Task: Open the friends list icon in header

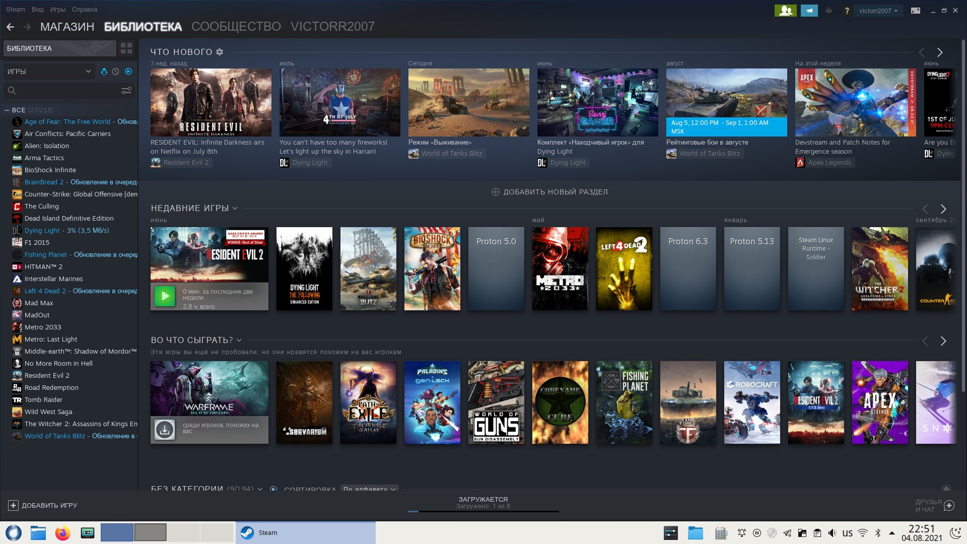Action: click(x=785, y=11)
